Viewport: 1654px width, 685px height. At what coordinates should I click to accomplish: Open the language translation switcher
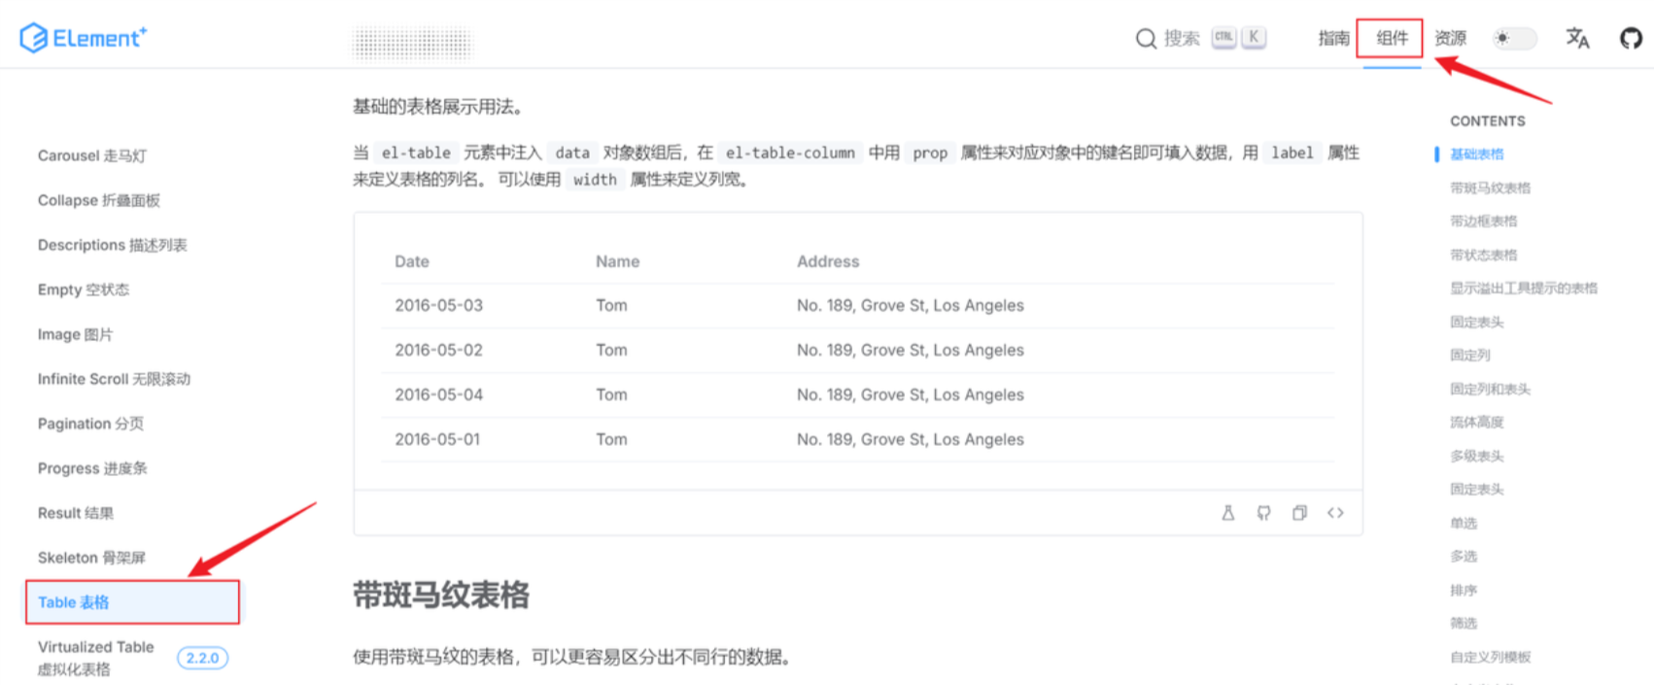pos(1576,39)
